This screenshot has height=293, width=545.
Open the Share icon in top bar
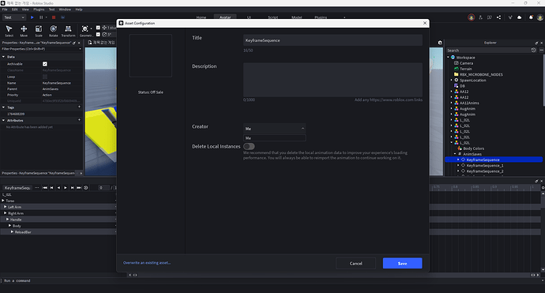click(498, 17)
